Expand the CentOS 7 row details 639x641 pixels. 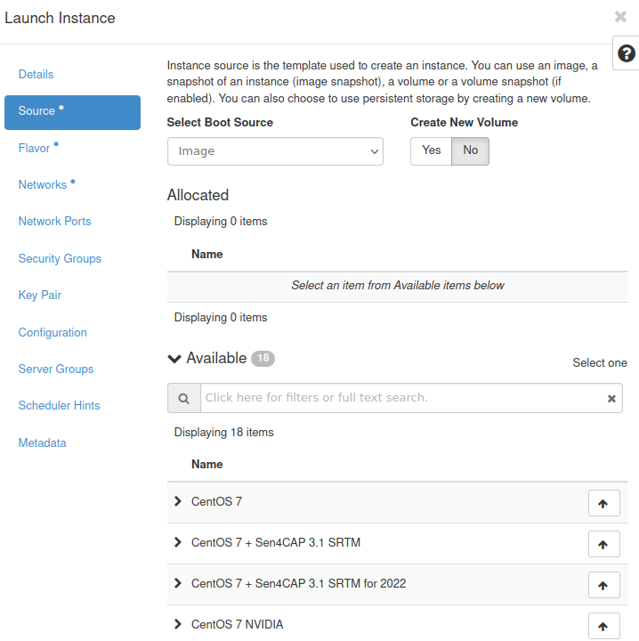tap(178, 502)
